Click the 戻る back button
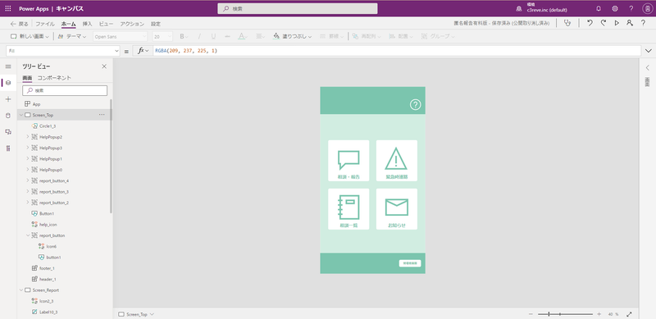Screen dimensions: 656x319 20,24
